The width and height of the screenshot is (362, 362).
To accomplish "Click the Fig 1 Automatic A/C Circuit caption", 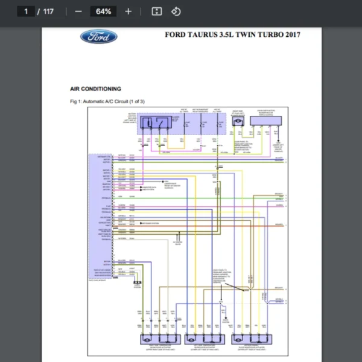I will pos(107,101).
